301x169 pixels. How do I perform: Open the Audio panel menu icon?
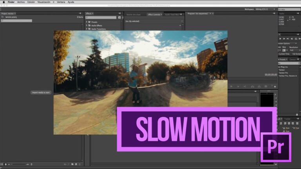[x=298, y=13]
